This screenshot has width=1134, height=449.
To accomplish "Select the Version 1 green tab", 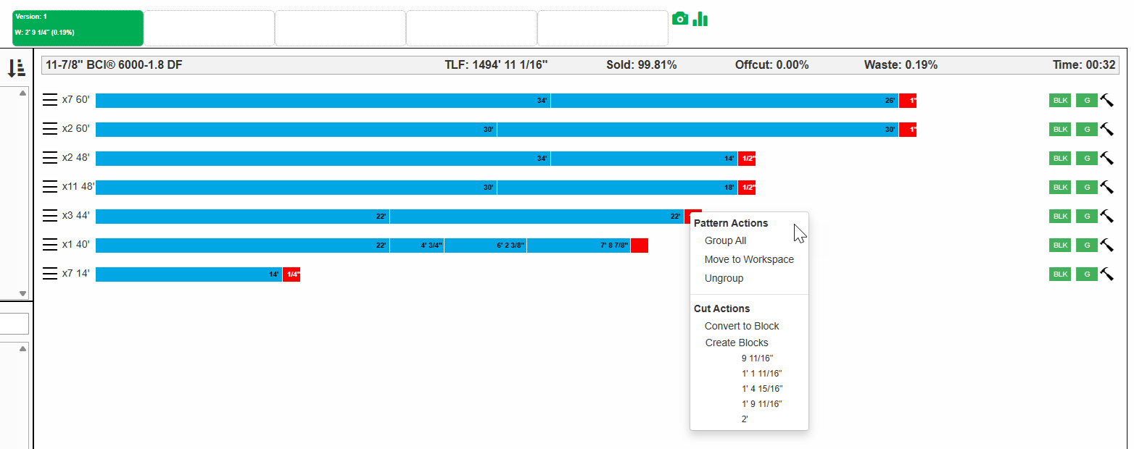I will tap(78, 28).
